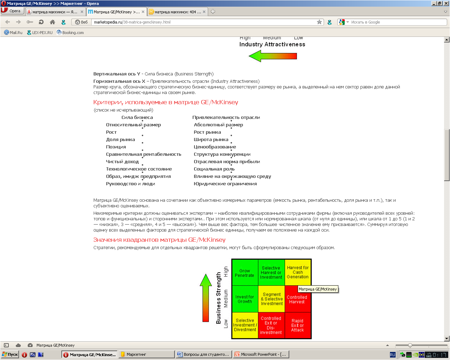Open zoom options arrow near slider
This screenshot has width=450, height=360.
click(388, 345)
